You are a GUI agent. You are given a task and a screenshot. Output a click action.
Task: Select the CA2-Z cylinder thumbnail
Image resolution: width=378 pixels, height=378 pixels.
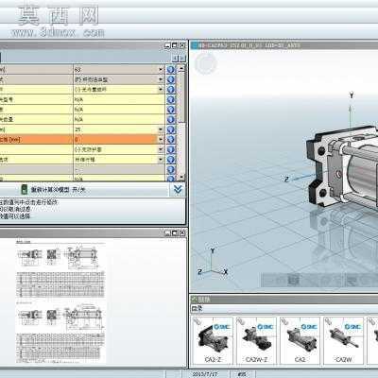[213, 341]
